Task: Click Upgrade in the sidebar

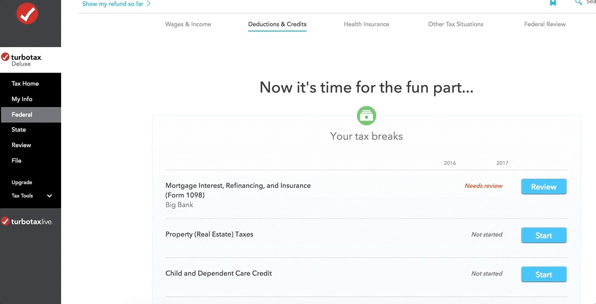Action: (22, 183)
